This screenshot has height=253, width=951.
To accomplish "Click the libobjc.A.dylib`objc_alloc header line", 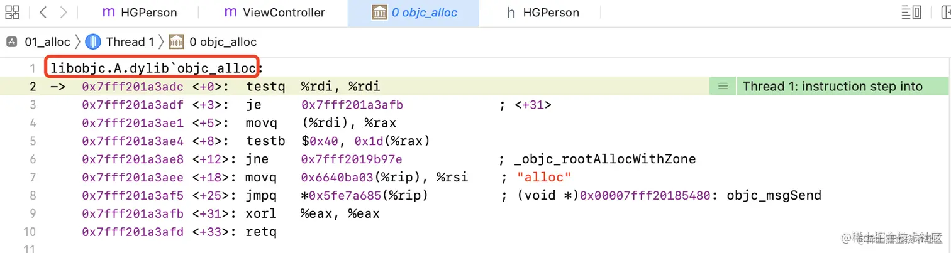I will [x=156, y=68].
